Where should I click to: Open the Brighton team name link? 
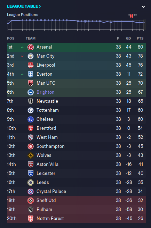click(x=46, y=92)
